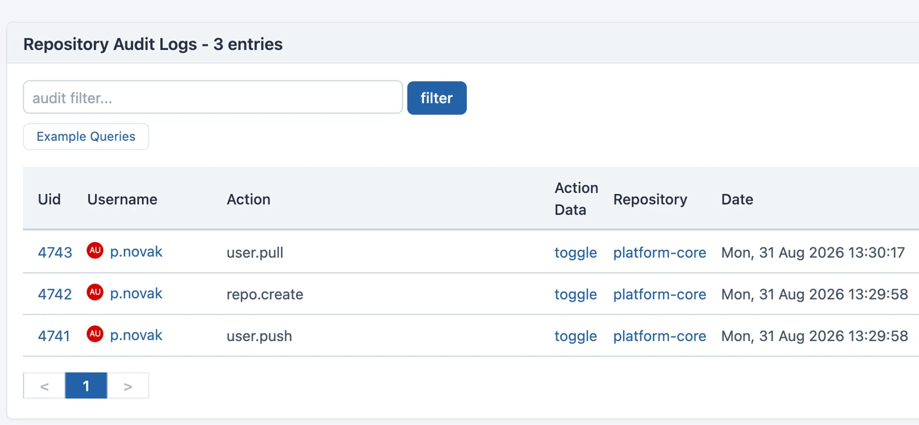Viewport: 919px width, 425px height.
Task: Click the blue filter button
Action: pyautogui.click(x=437, y=98)
